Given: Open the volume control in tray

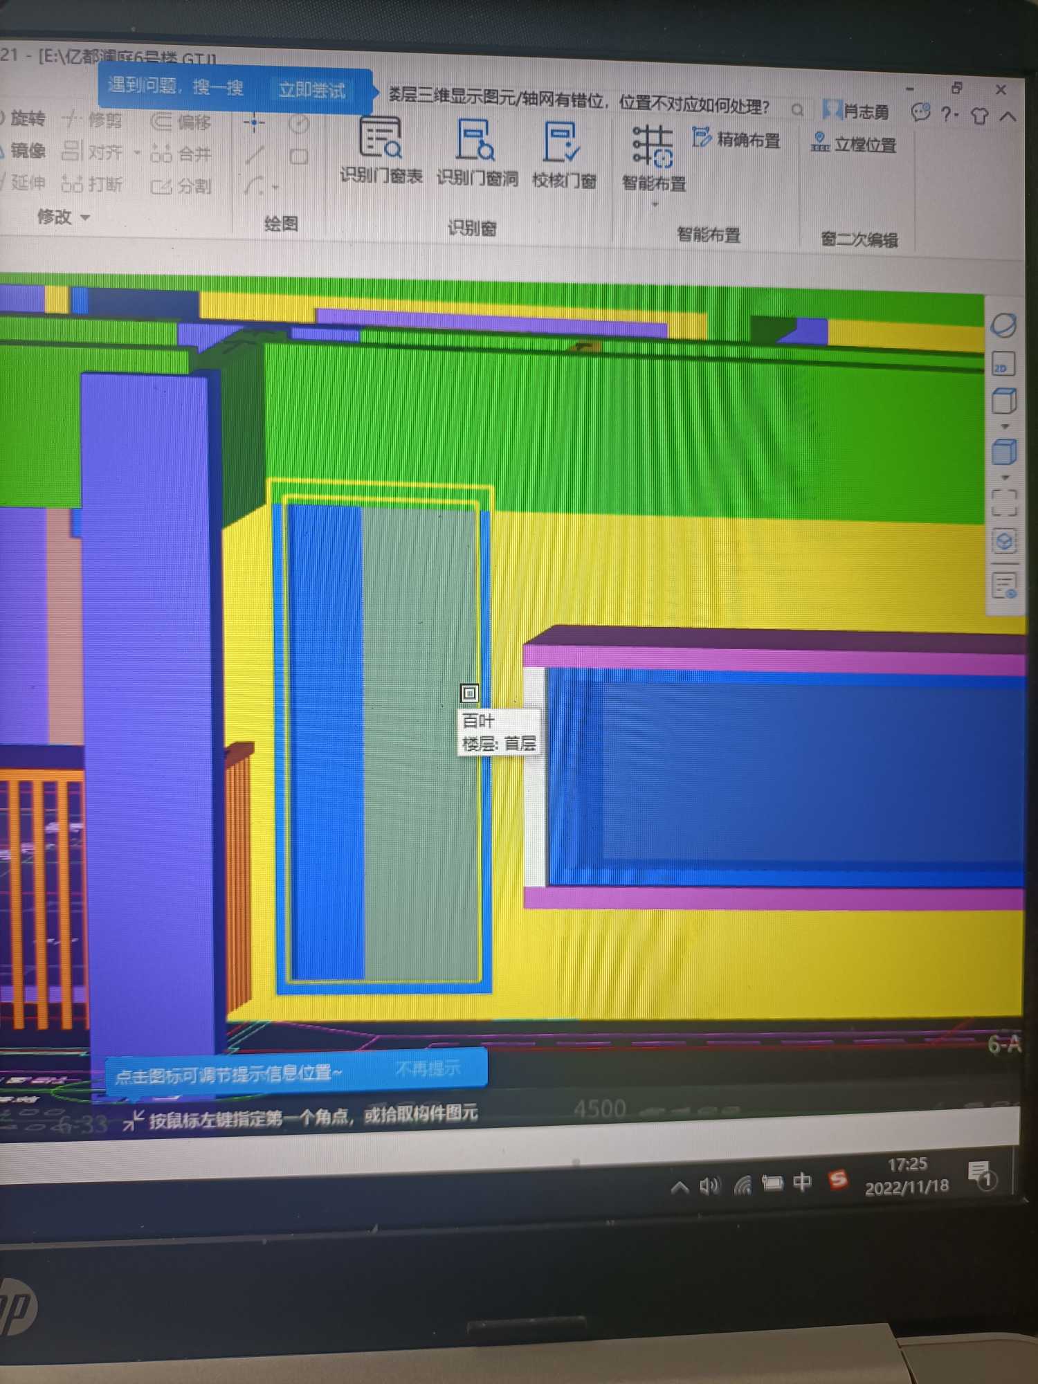Looking at the screenshot, I should coord(709,1186).
